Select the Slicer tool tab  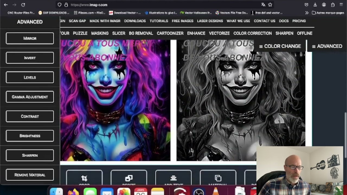point(119,33)
